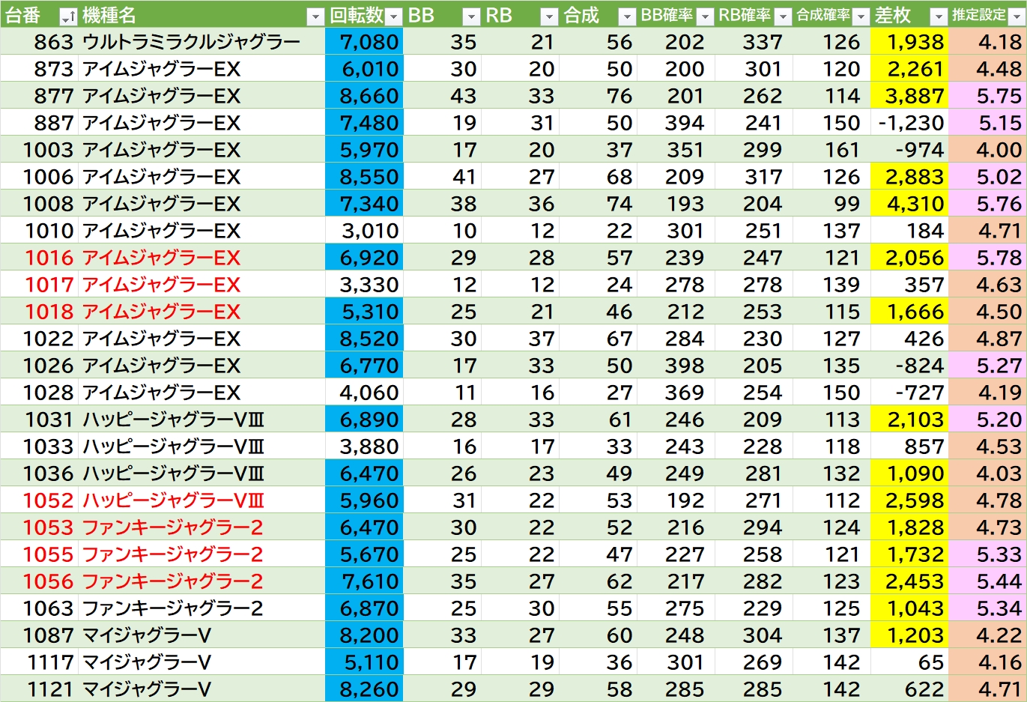Select the yellow cell 2,598
Viewport: 1027px width, 702px height.
pos(909,500)
